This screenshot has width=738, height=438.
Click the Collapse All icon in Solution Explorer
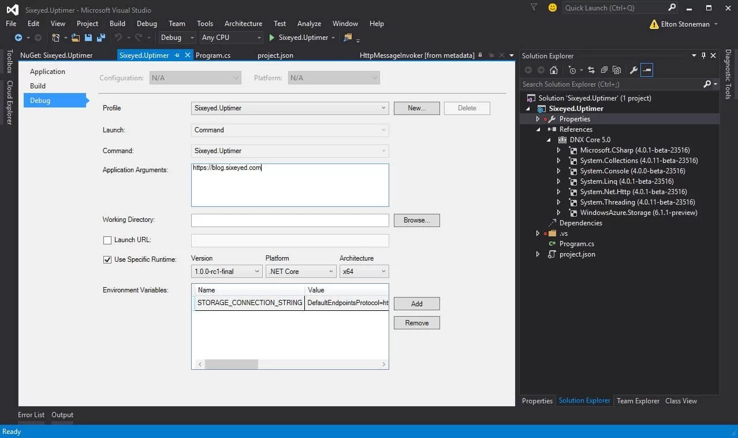coord(604,70)
